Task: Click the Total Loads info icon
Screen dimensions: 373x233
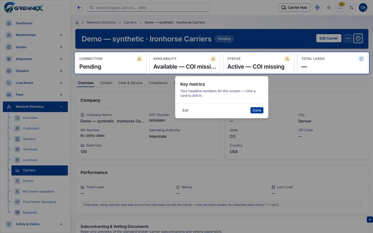Action: (361, 59)
